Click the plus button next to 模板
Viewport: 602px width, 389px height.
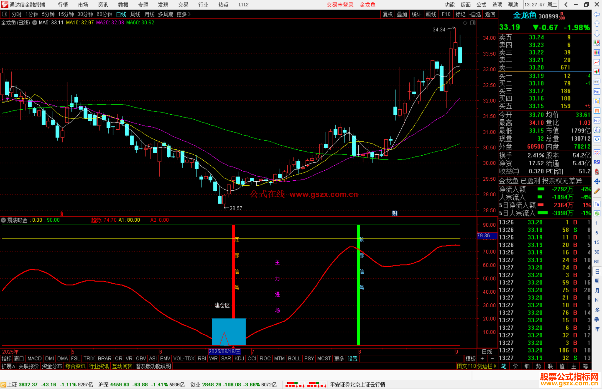[x=482, y=359]
